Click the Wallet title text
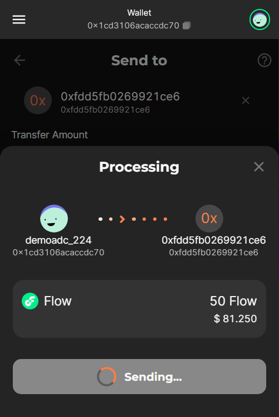Image resolution: width=279 pixels, height=417 pixels. coord(139,12)
